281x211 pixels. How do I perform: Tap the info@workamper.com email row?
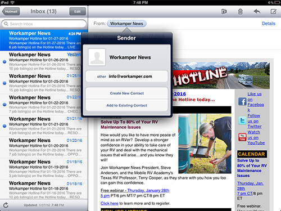point(126,77)
